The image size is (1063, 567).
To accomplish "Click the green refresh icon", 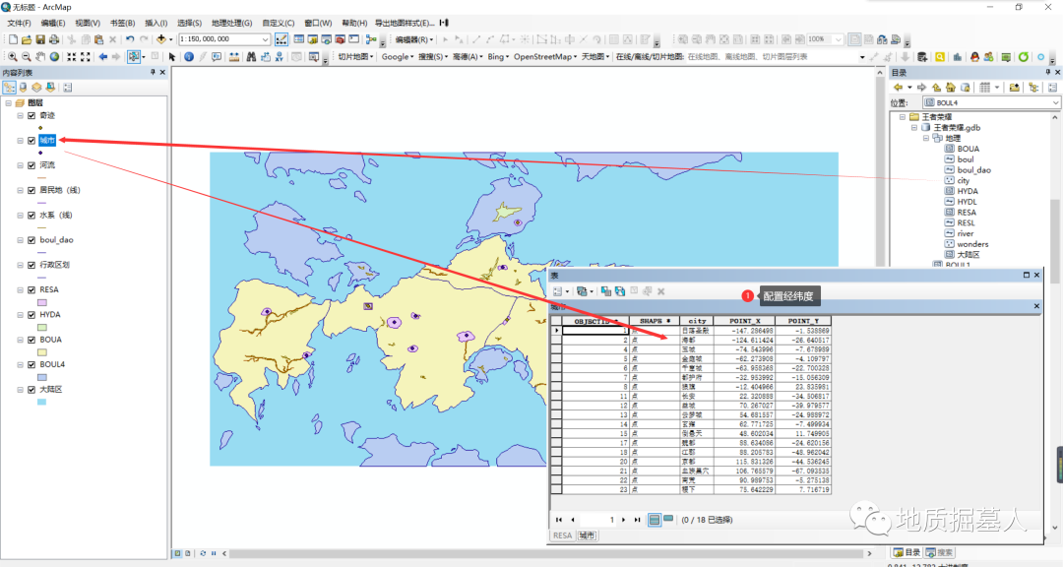I will pyautogui.click(x=1024, y=57).
